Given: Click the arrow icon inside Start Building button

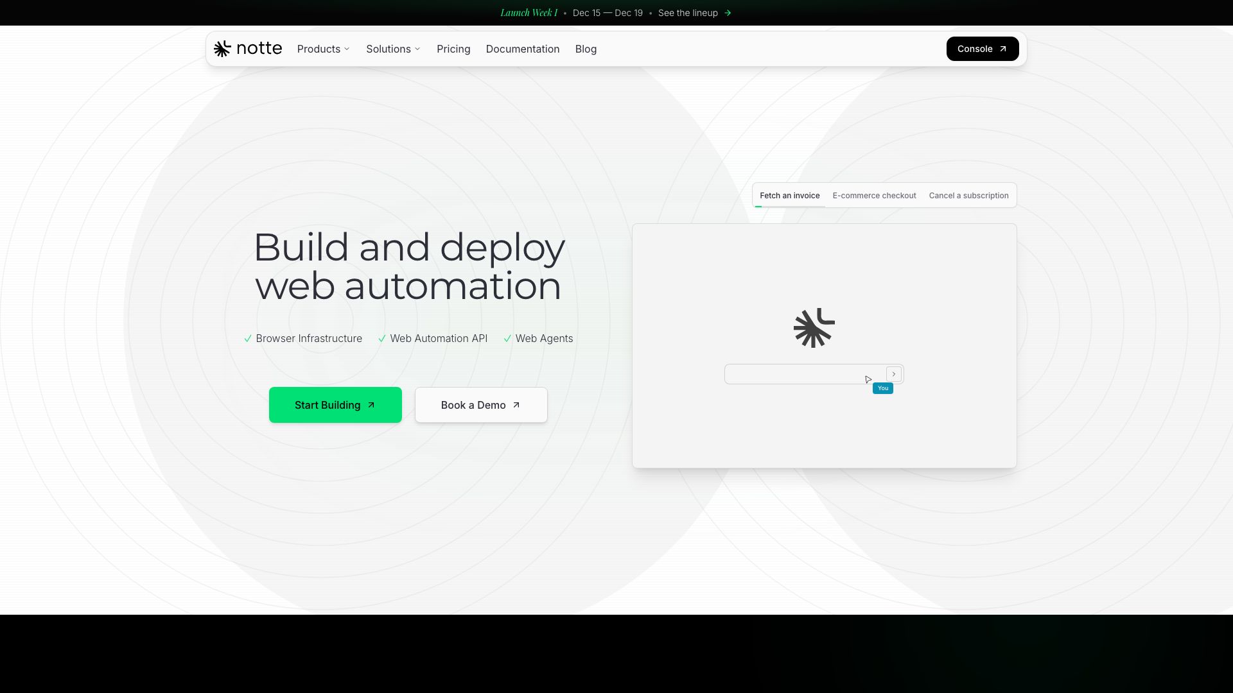Looking at the screenshot, I should [x=371, y=405].
